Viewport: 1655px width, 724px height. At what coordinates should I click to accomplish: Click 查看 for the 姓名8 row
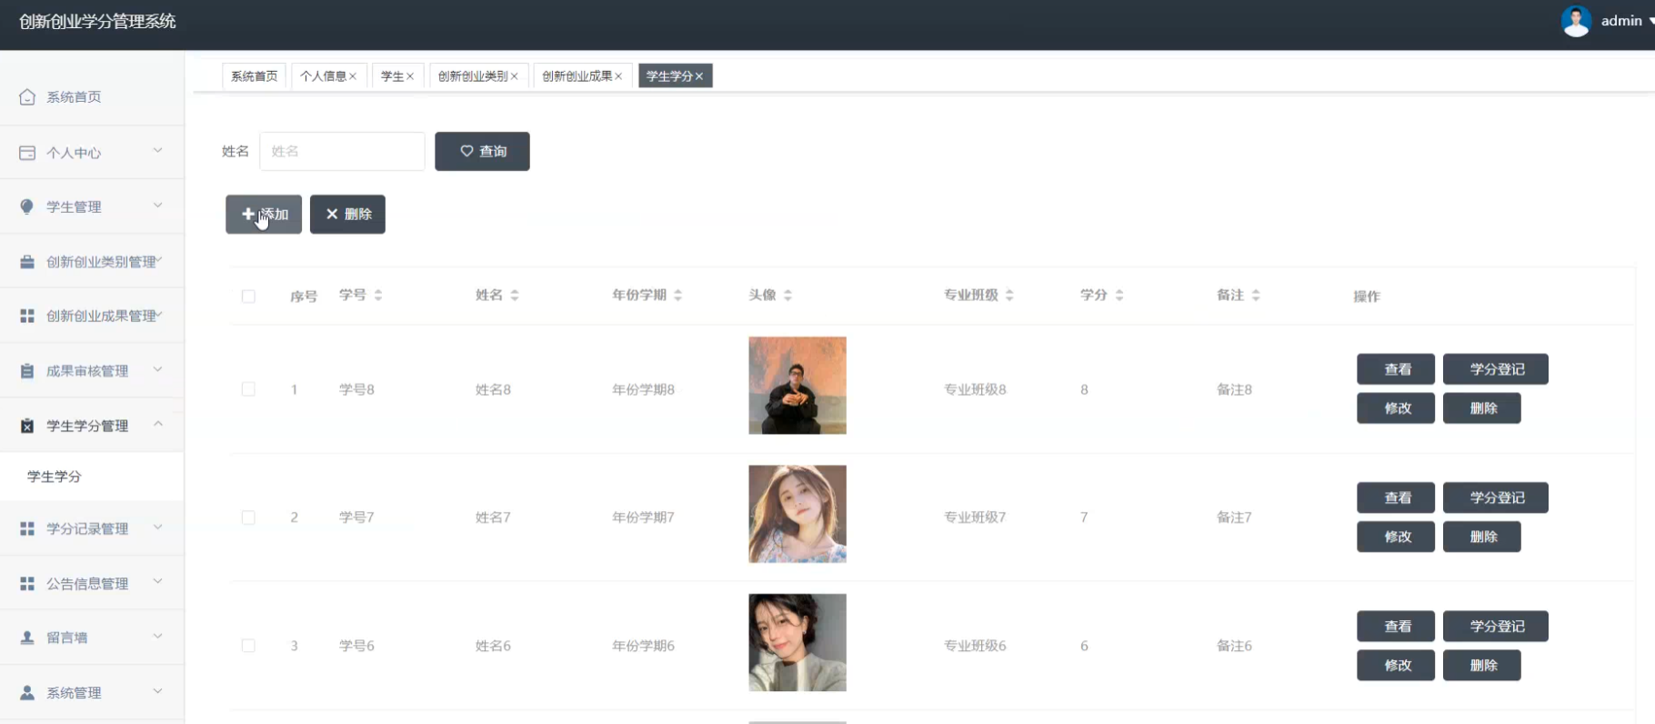1396,369
